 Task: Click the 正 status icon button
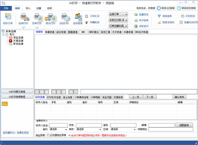click(x=37, y=92)
